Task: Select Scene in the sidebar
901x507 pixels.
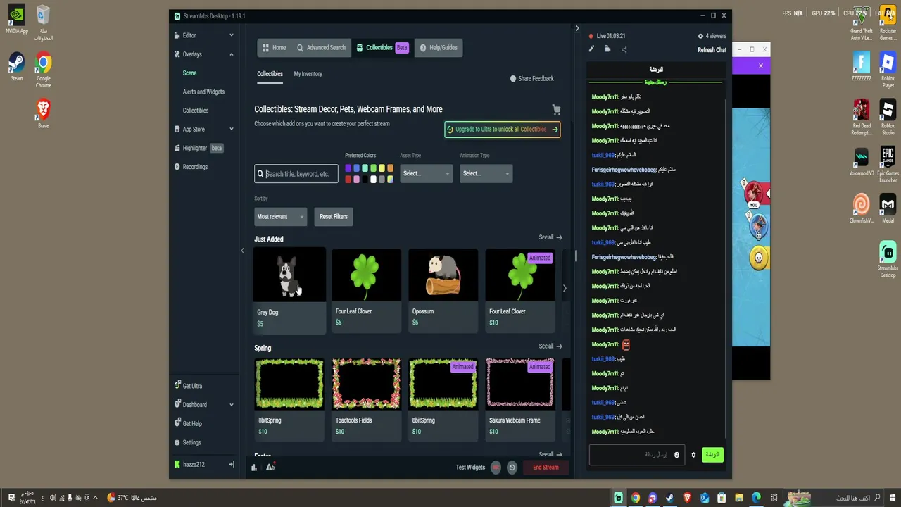Action: [x=190, y=73]
